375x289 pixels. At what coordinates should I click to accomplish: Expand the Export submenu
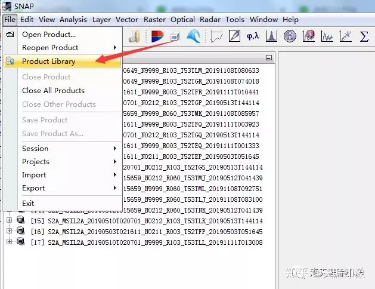pos(69,188)
